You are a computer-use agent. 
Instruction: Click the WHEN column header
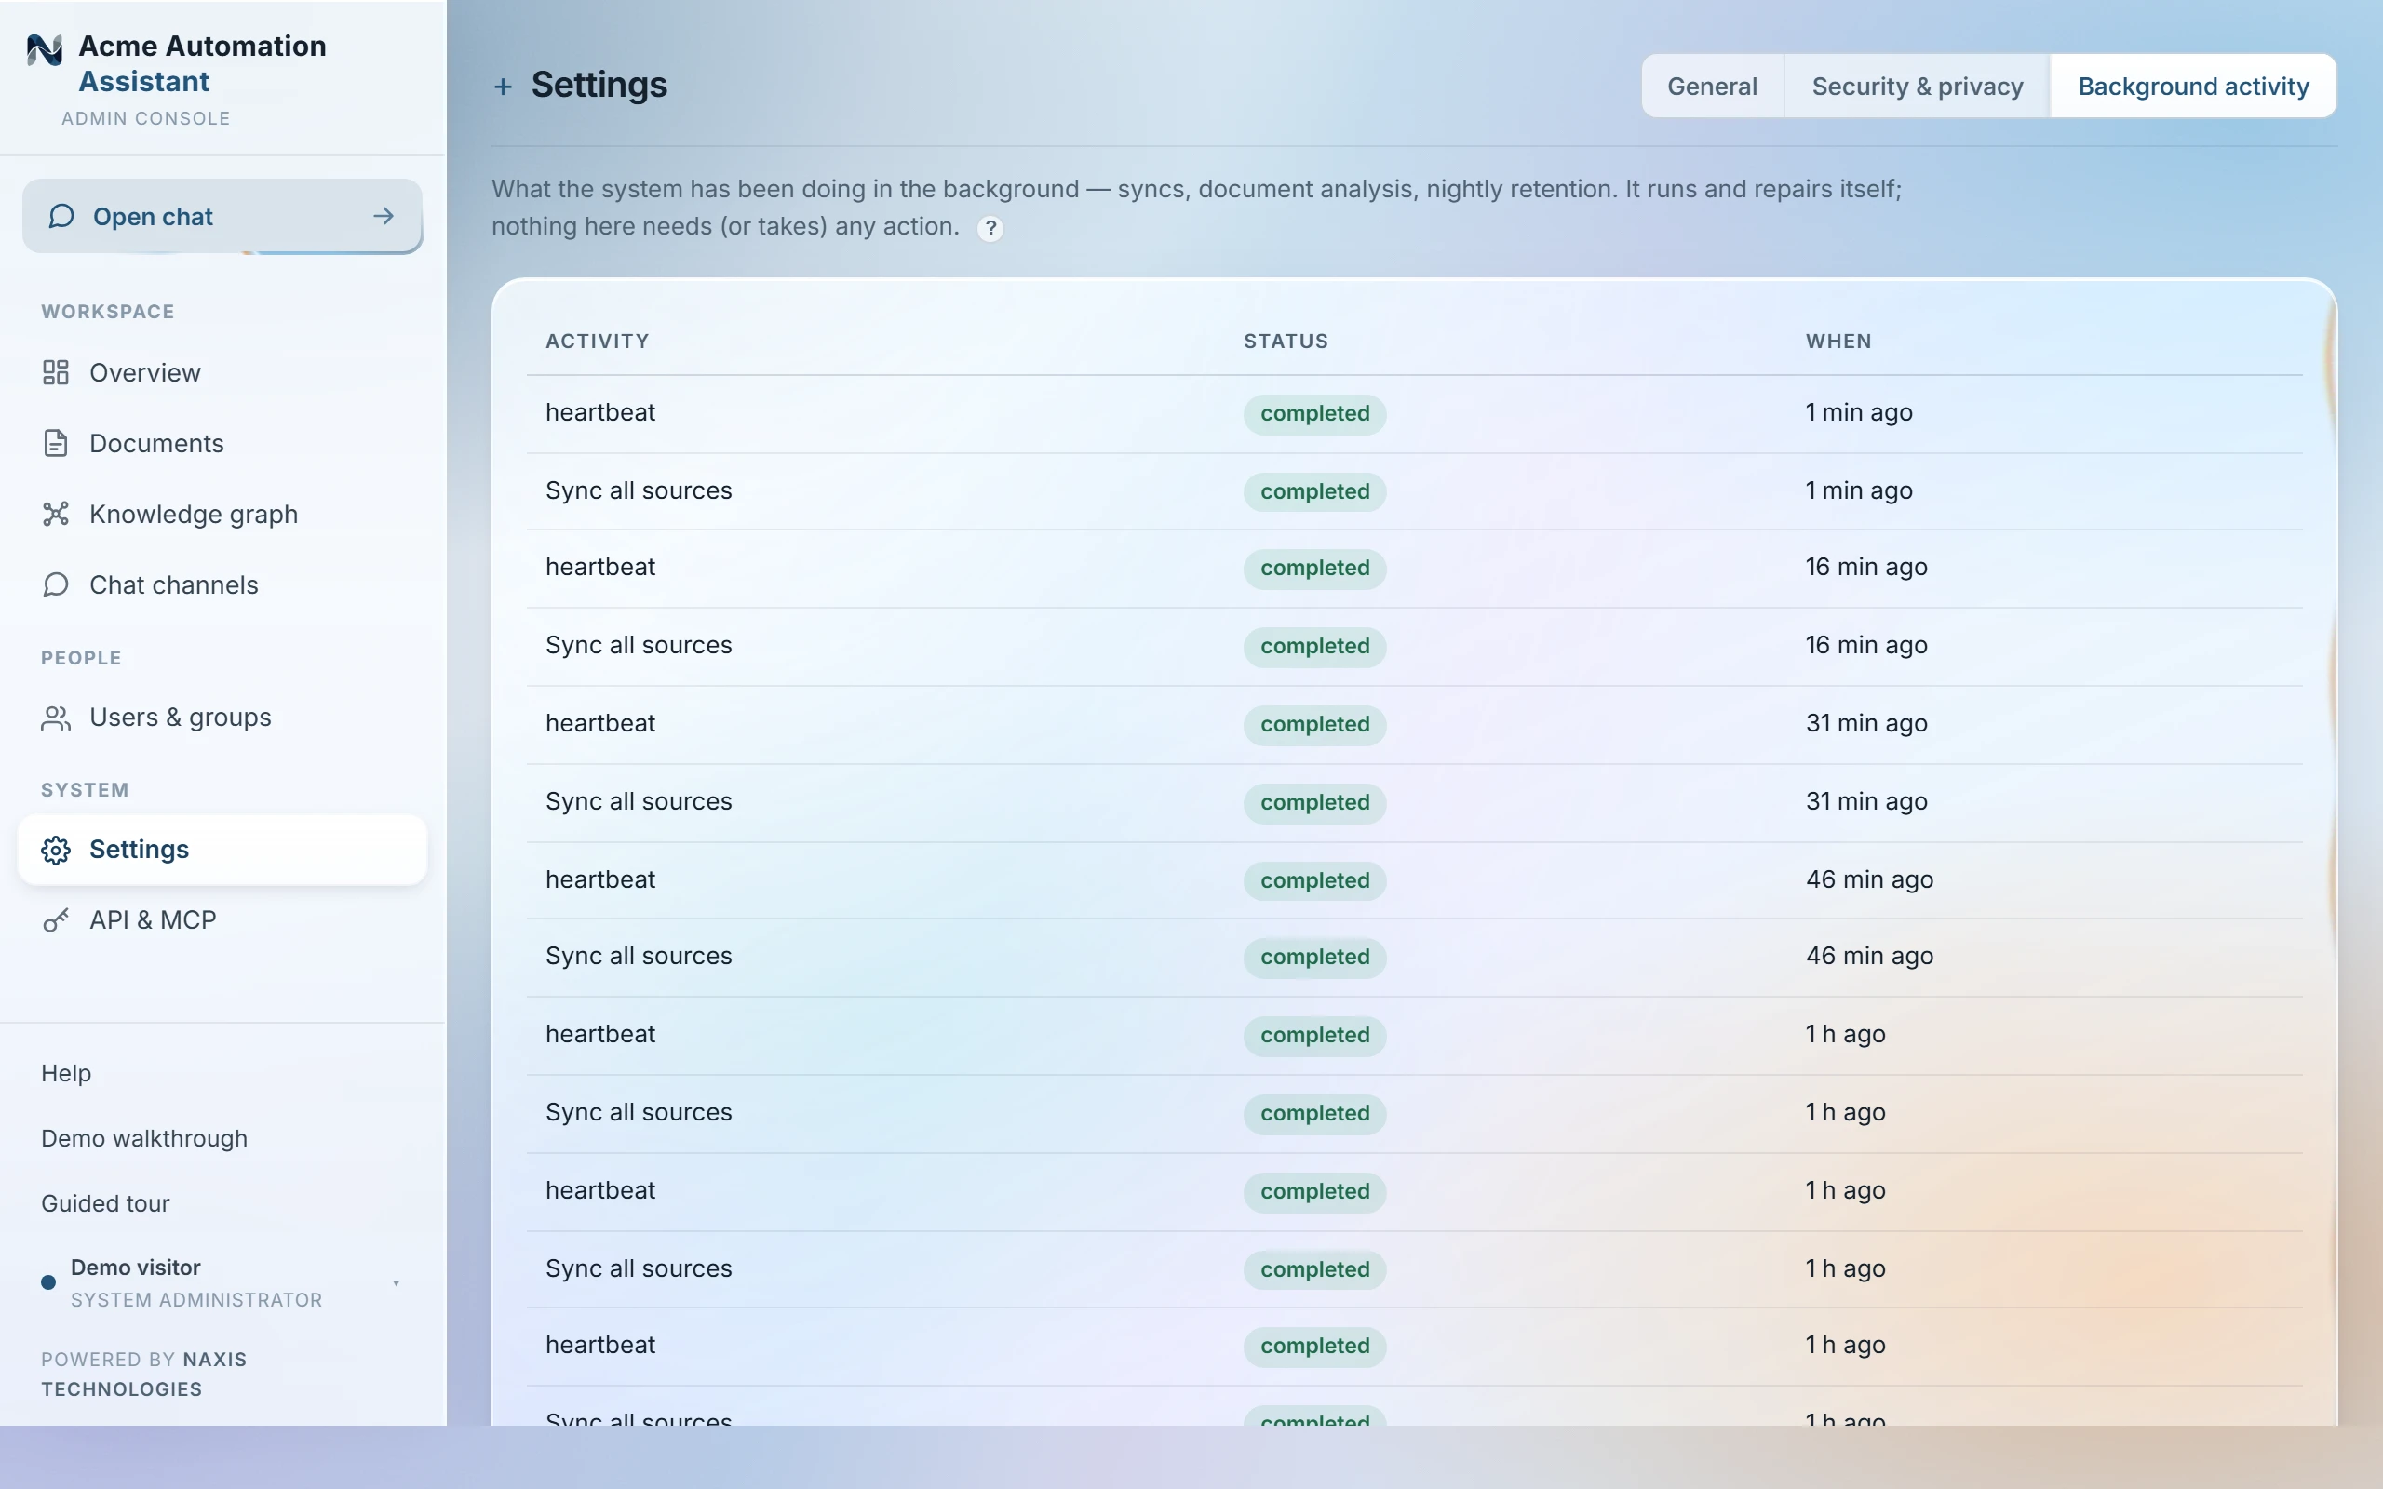1838,341
